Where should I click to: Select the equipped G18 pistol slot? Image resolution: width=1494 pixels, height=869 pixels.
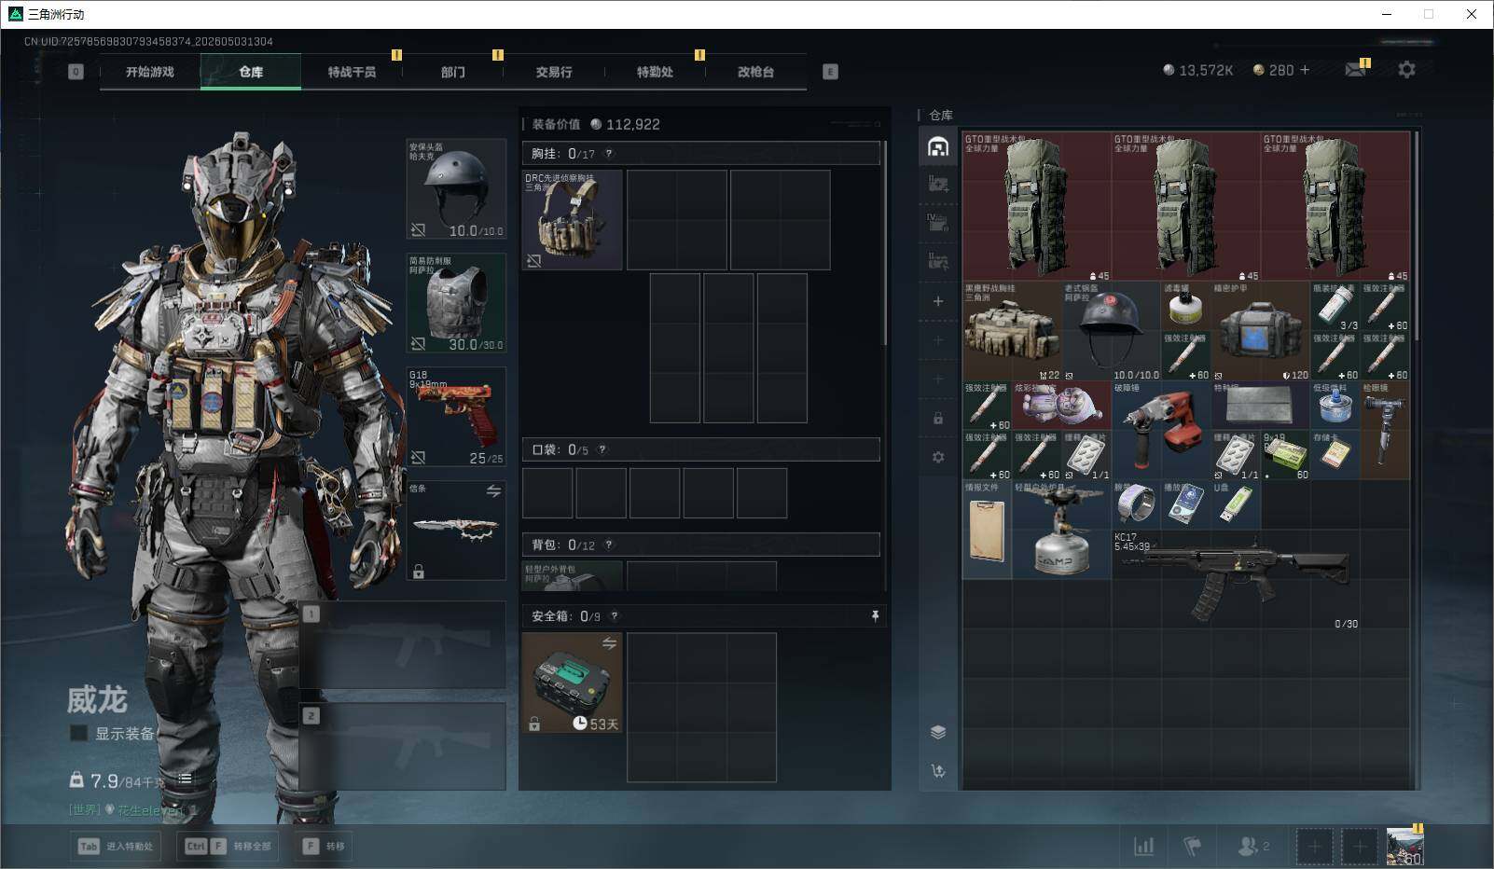click(x=456, y=417)
